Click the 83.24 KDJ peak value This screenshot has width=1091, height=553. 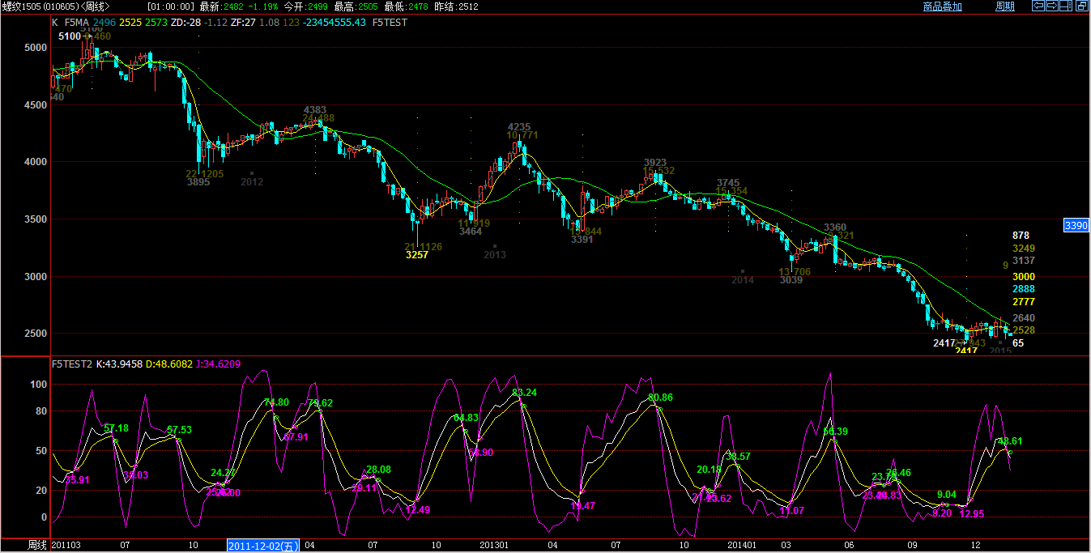(524, 393)
